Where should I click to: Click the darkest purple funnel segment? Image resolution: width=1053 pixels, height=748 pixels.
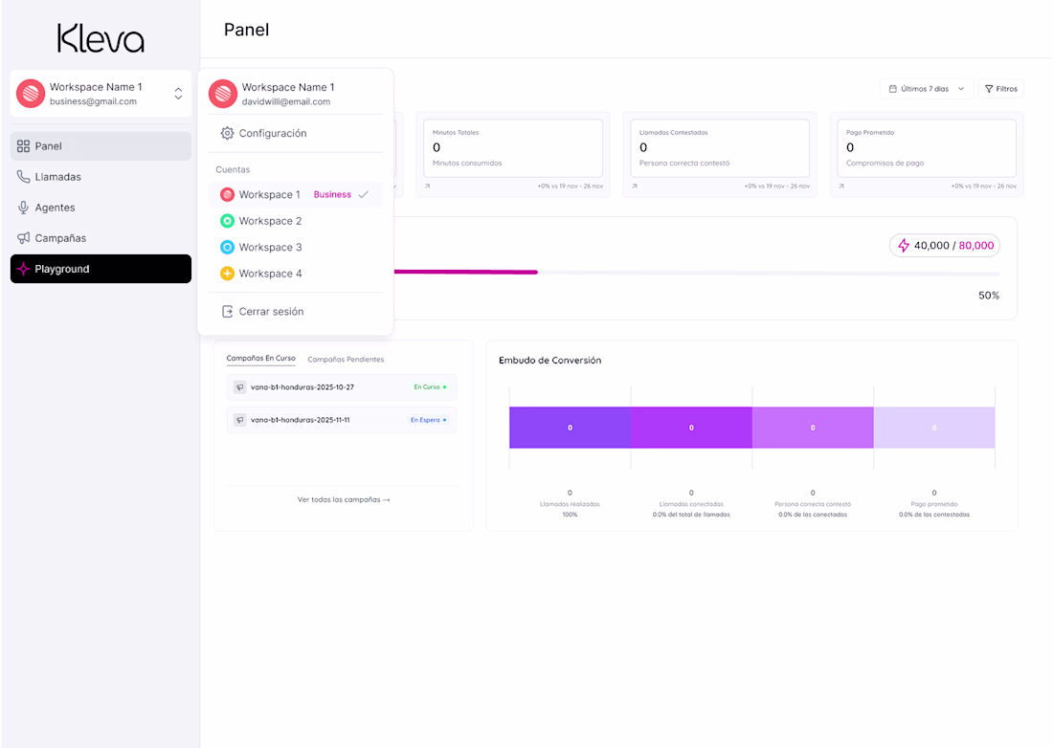click(571, 428)
